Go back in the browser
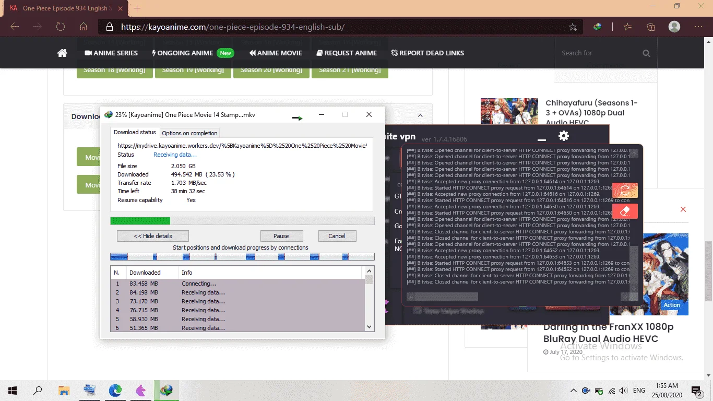 [x=15, y=27]
